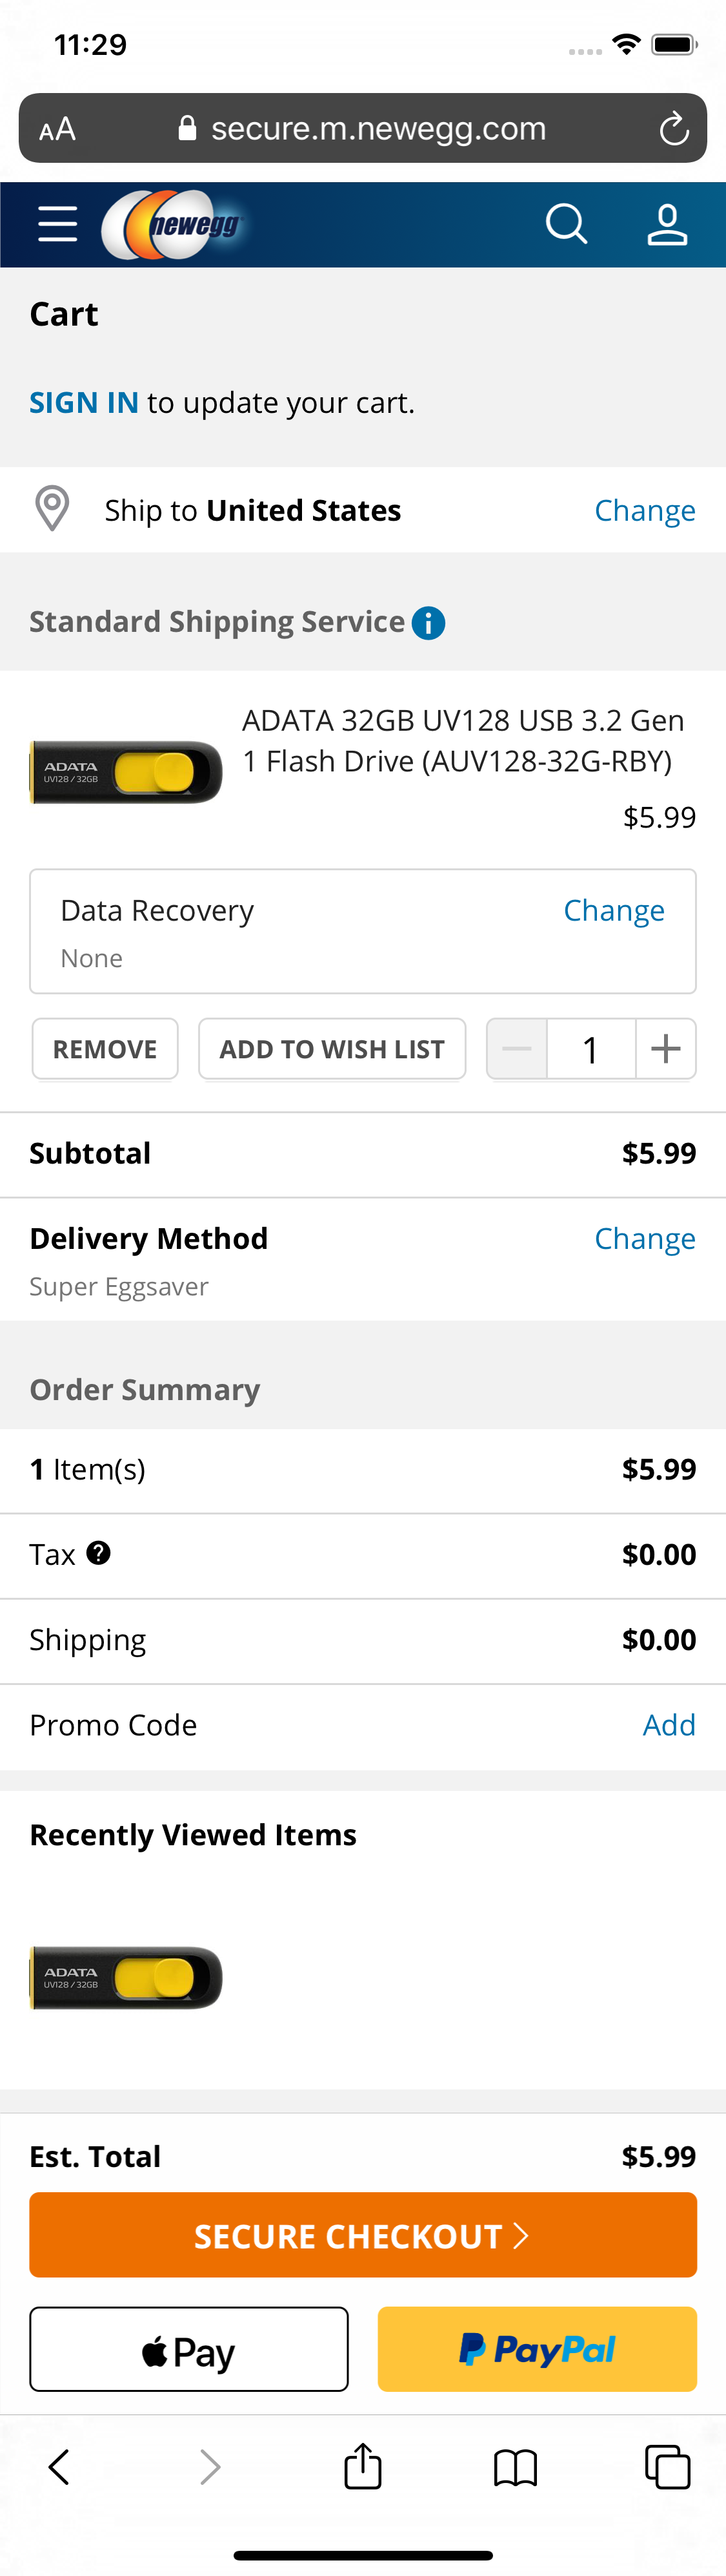726x2576 pixels.
Task: Open the search icon
Action: pos(566,224)
